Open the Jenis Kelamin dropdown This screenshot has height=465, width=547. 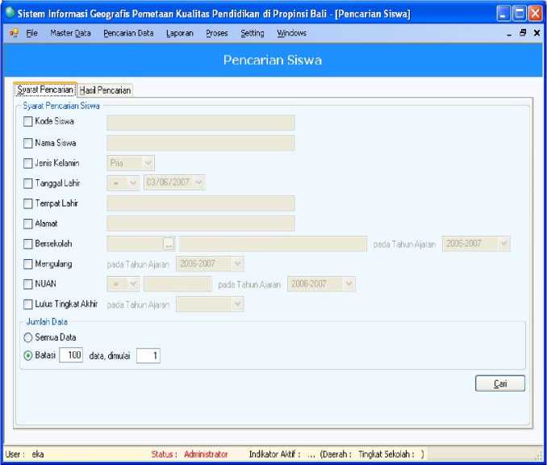pos(148,163)
